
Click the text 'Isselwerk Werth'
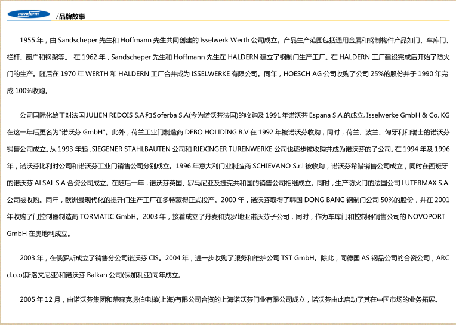(224, 40)
